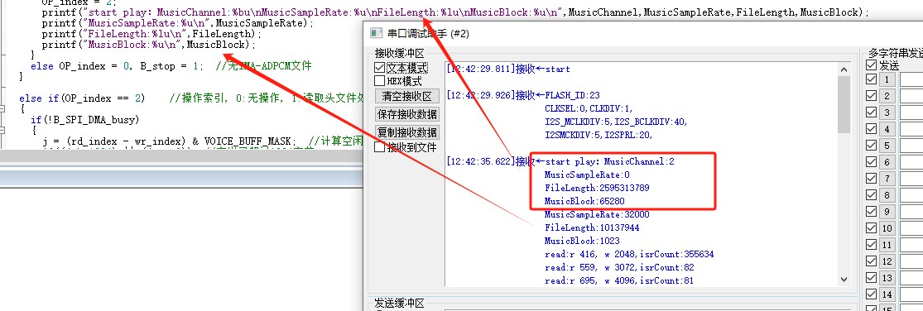Click the CLKSEL:0,CLKDIV:1 log line

(x=588, y=108)
